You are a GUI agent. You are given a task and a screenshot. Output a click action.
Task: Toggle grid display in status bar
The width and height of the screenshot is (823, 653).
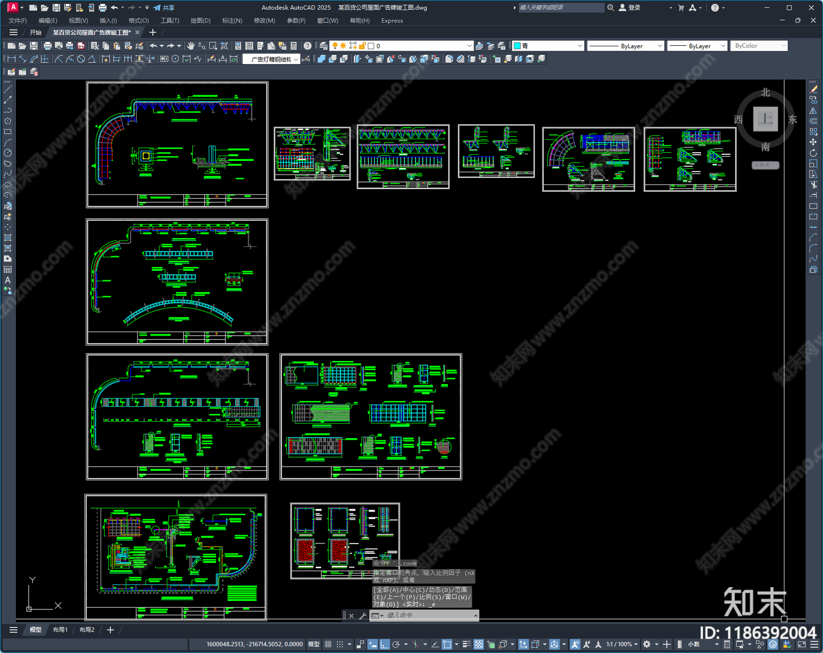tap(328, 644)
